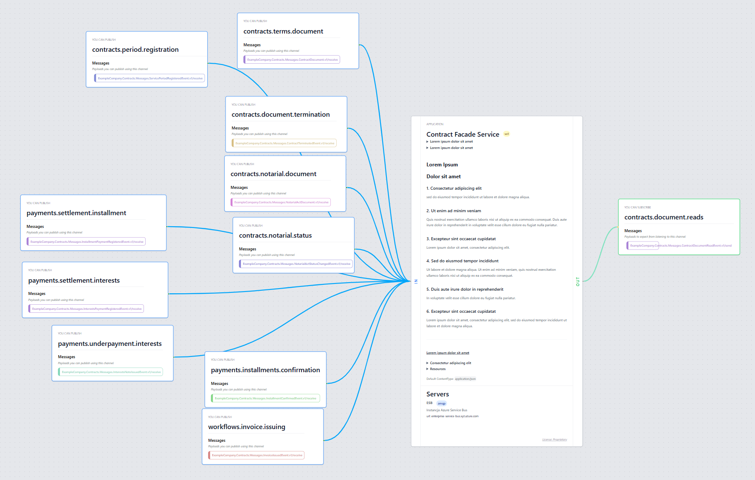Click the IN connection handle
Image resolution: width=755 pixels, height=480 pixels.
click(416, 281)
